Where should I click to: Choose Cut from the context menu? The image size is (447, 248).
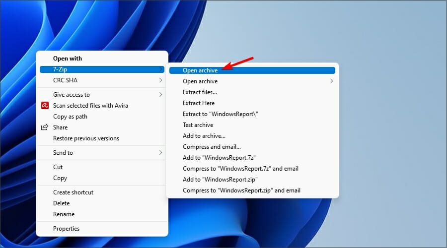click(x=102, y=167)
